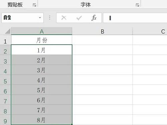The height and width of the screenshot is (125, 167).
Task: Click the cell containing 1月
Action: pos(42,50)
